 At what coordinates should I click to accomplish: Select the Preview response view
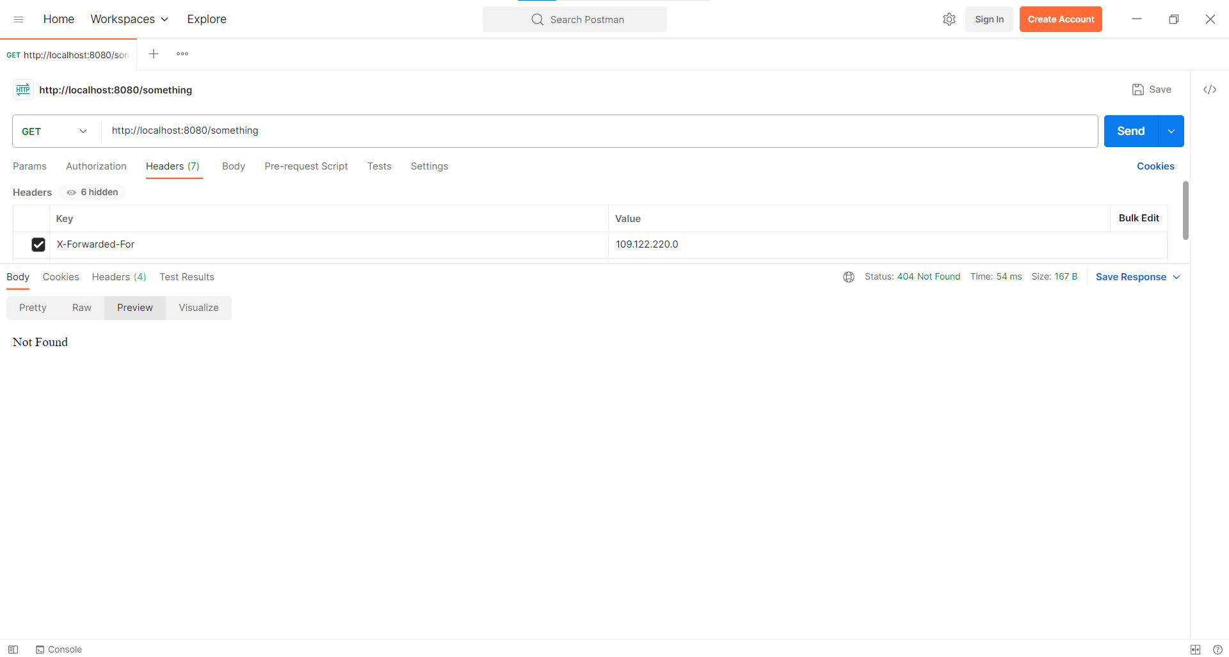(135, 308)
